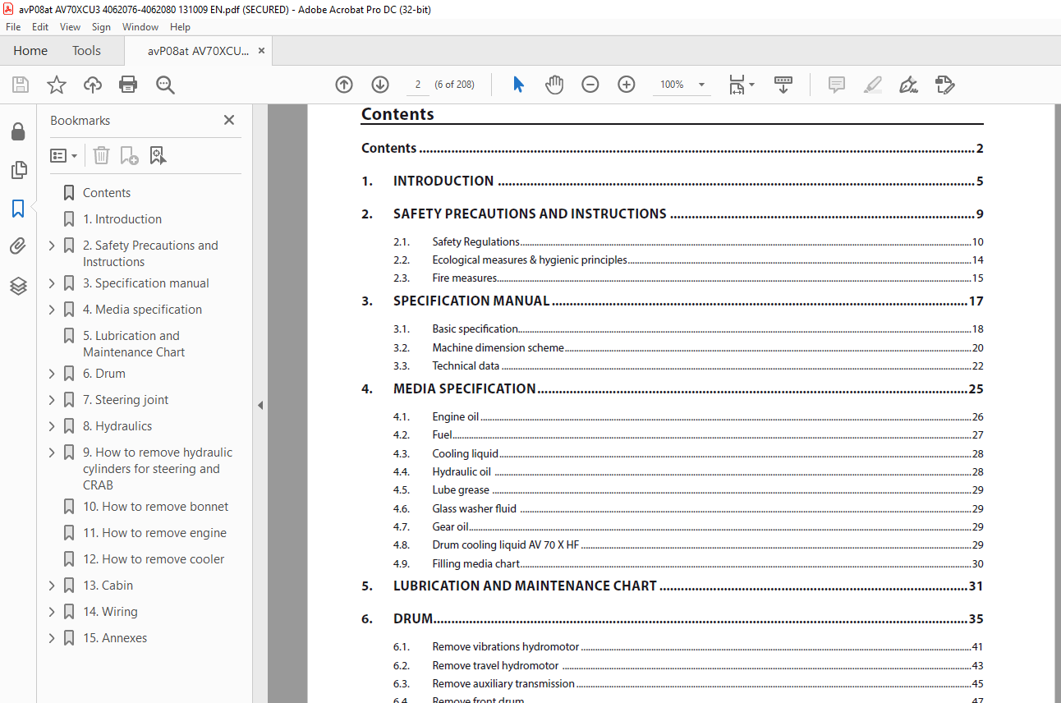
Task: Switch to the Home tab
Action: [30, 51]
